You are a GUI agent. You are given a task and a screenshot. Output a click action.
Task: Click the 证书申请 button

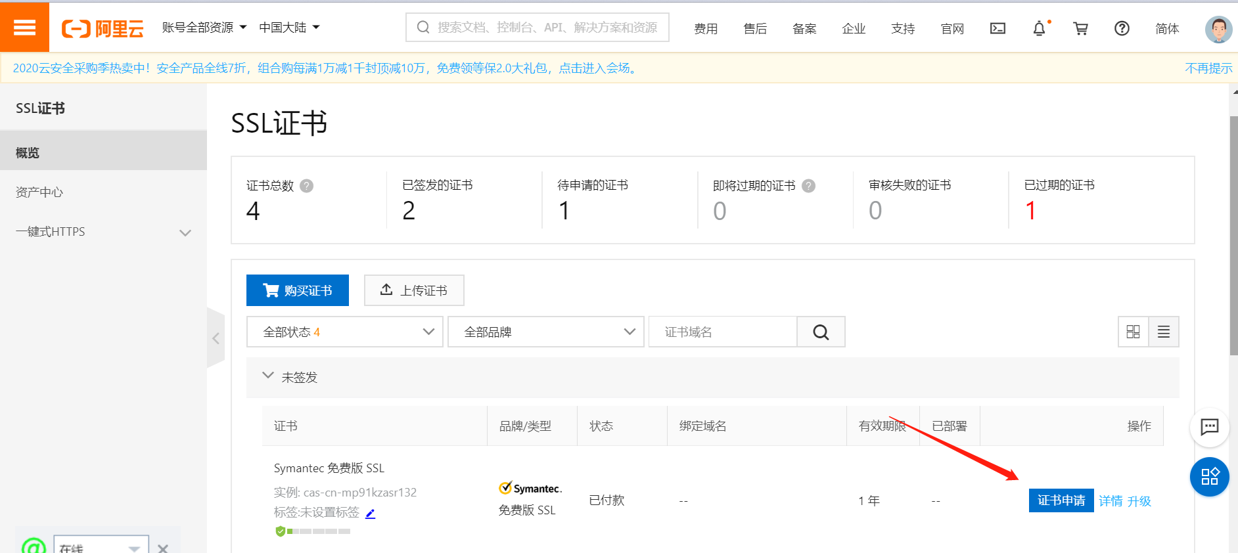tap(1061, 500)
